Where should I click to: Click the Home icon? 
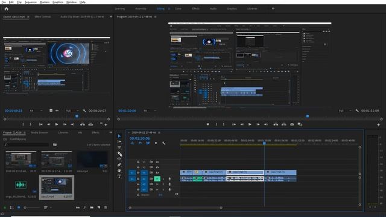(x=7, y=8)
